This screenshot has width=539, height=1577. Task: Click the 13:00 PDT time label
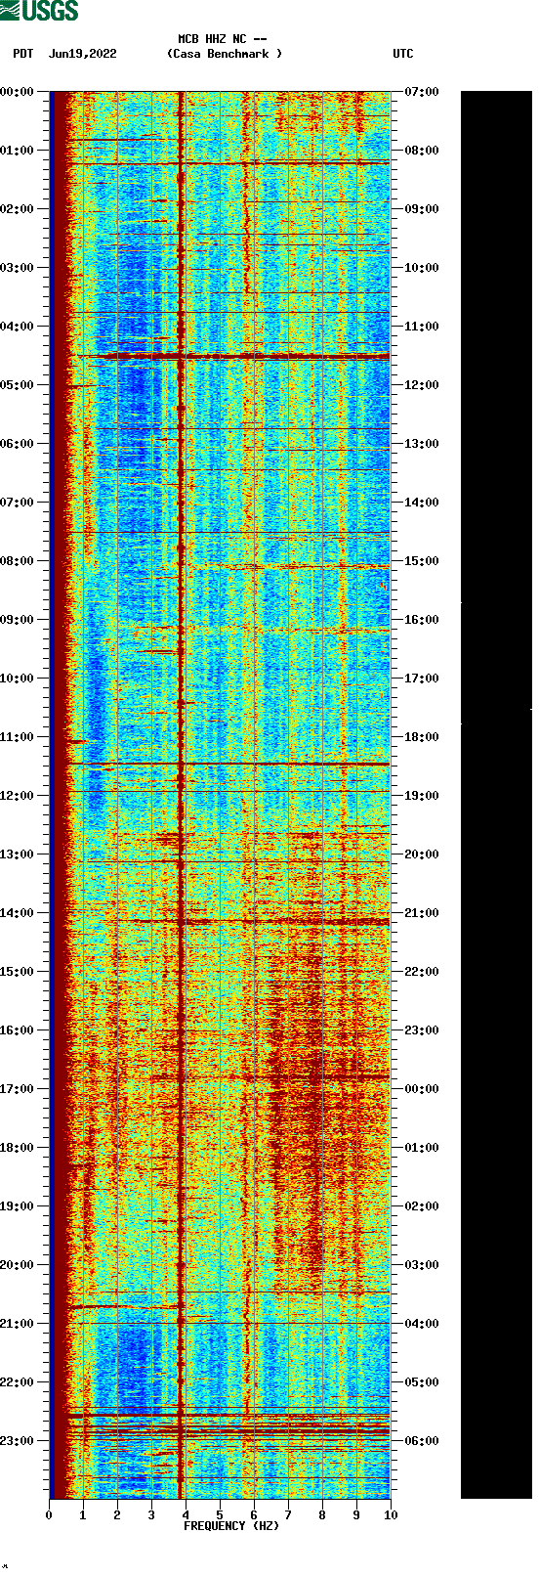[17, 854]
